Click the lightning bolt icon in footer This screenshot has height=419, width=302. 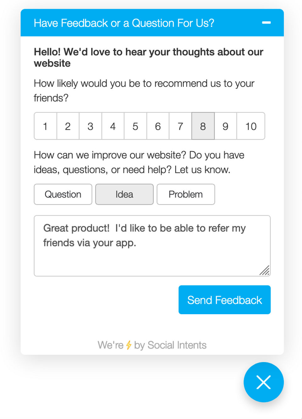click(x=129, y=345)
